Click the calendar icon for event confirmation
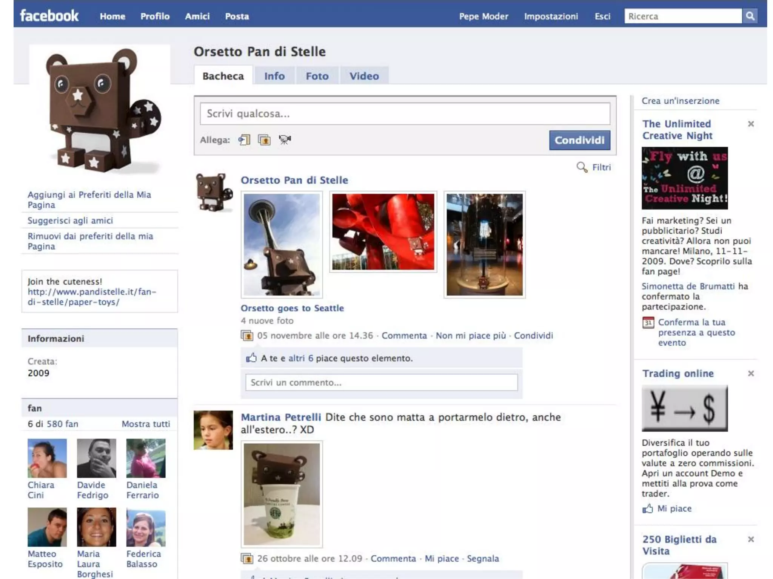 point(648,323)
